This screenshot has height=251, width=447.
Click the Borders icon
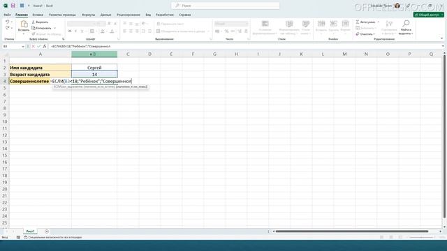(x=92, y=31)
